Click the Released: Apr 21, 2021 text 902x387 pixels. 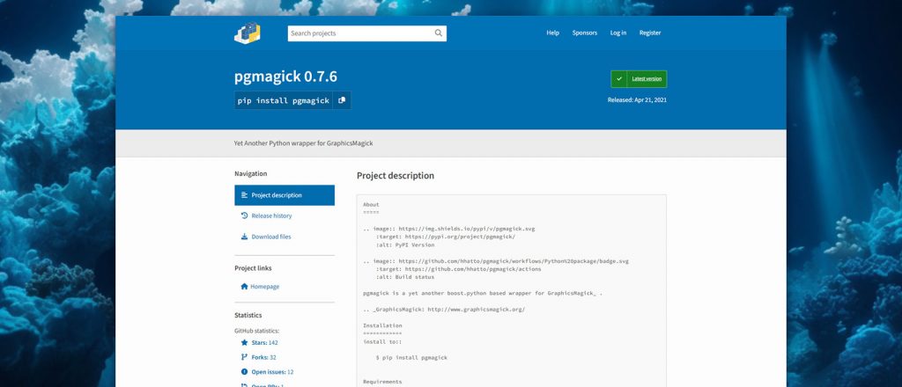point(637,100)
